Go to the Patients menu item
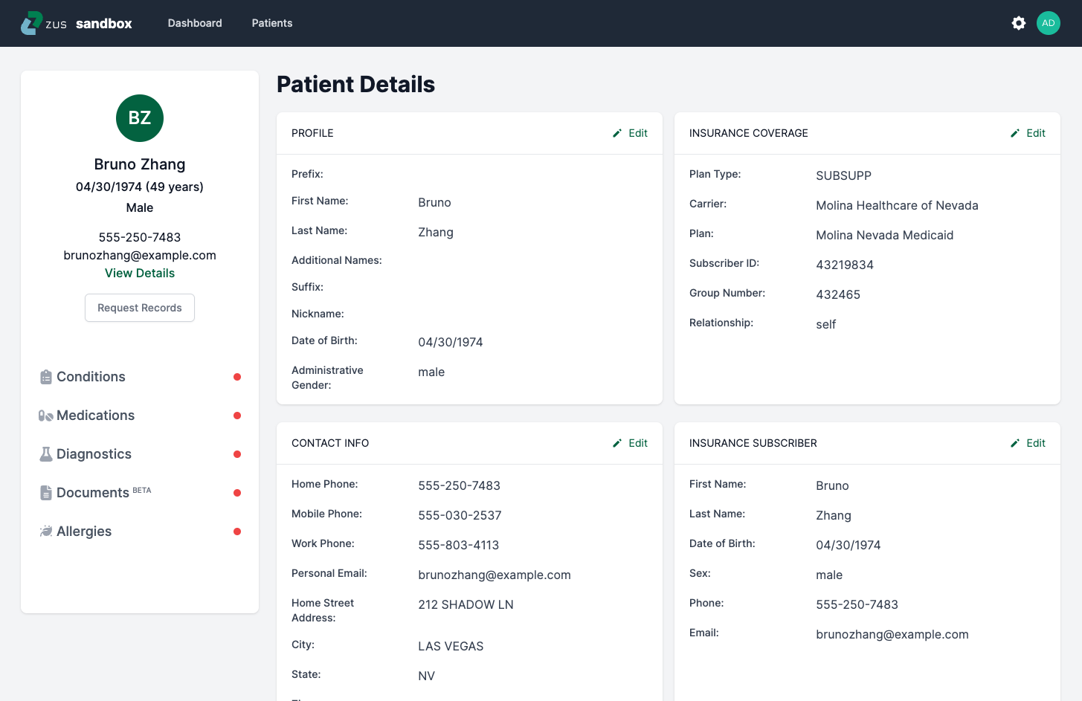 272,23
